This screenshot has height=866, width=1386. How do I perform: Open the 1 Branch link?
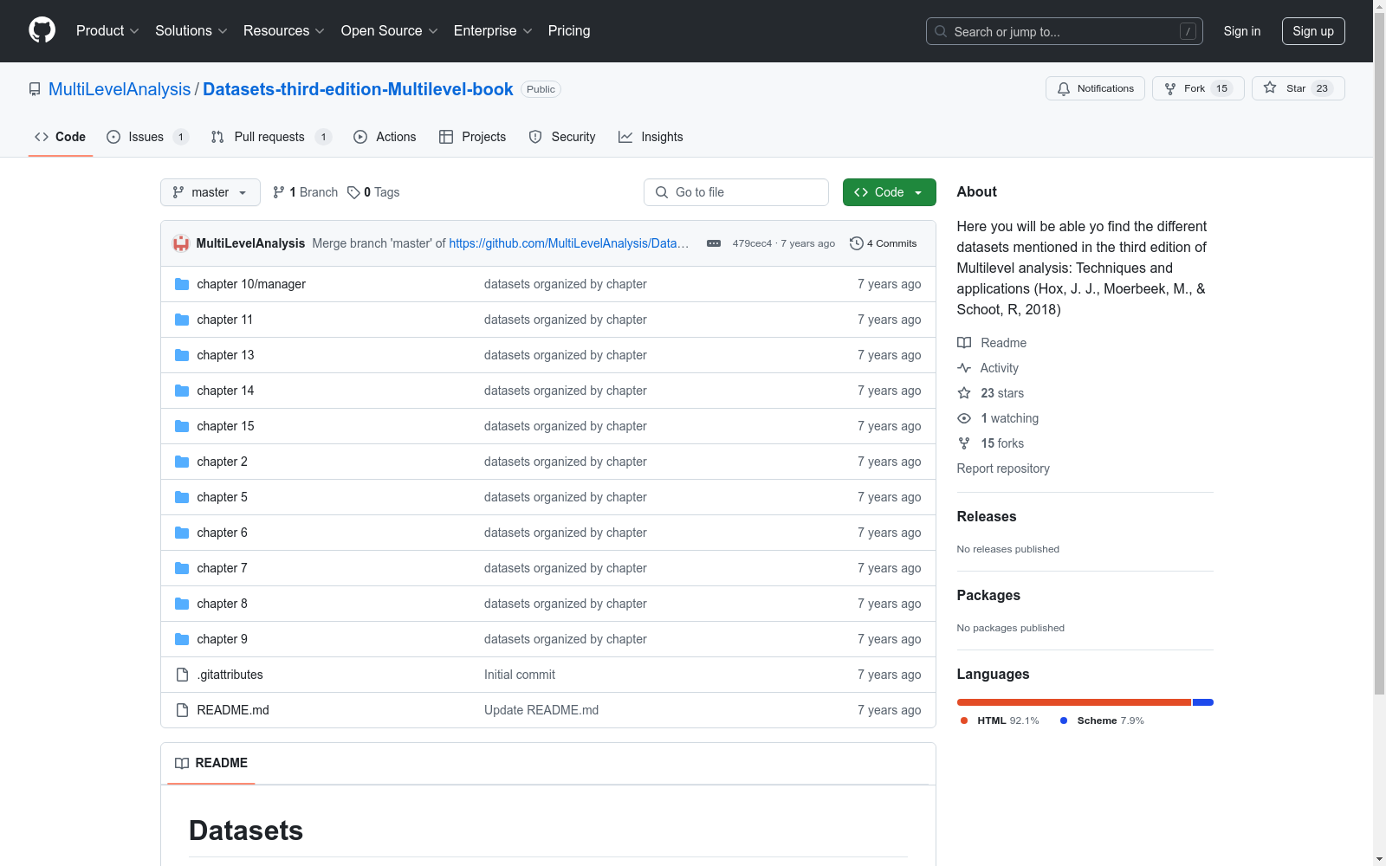[x=305, y=192]
